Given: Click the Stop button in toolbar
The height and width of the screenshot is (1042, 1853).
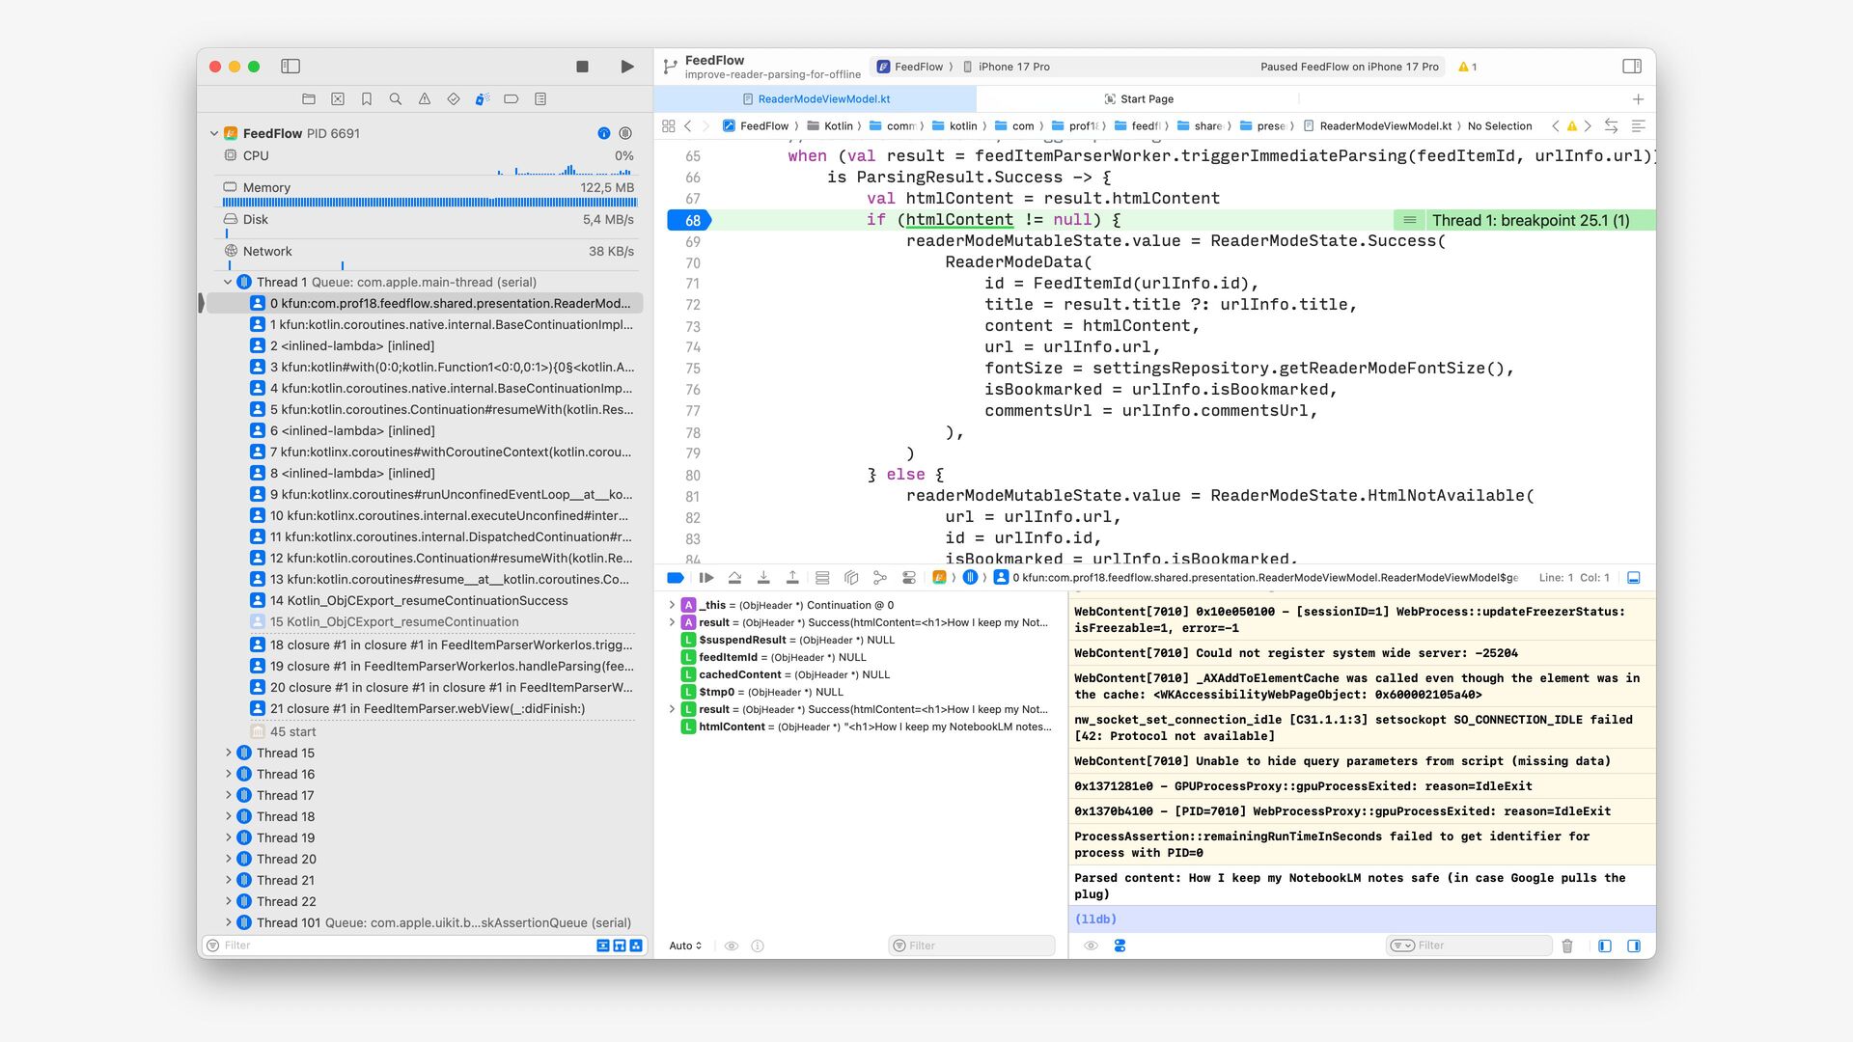Looking at the screenshot, I should click(582, 67).
